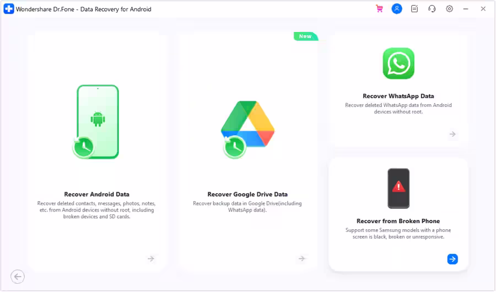This screenshot has width=496, height=292.
Task: Click 'Recover deleted contacts, messages' description
Action: pos(96,210)
